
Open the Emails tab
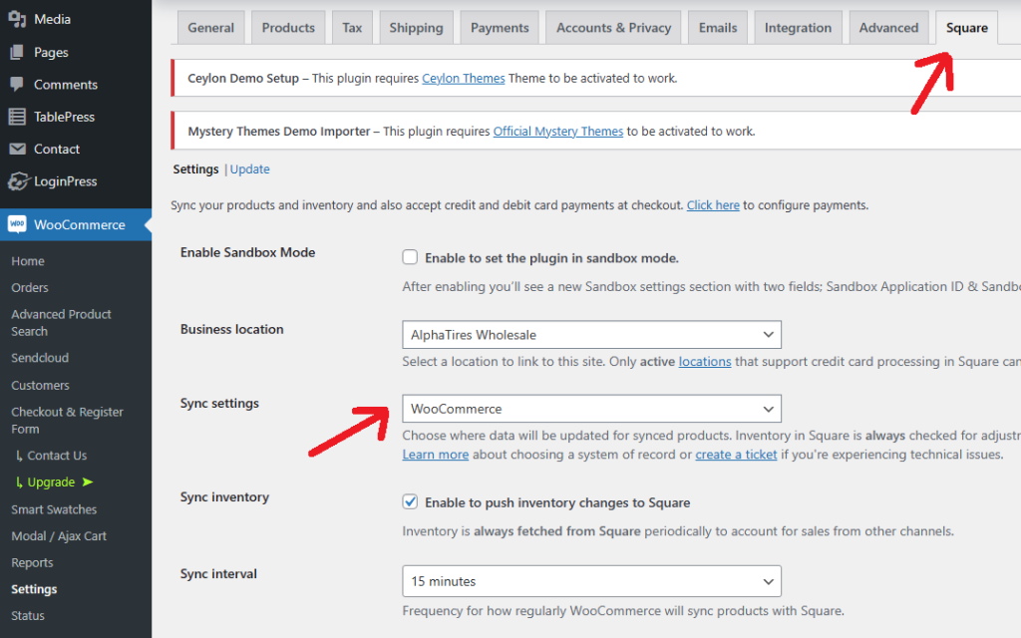click(718, 28)
